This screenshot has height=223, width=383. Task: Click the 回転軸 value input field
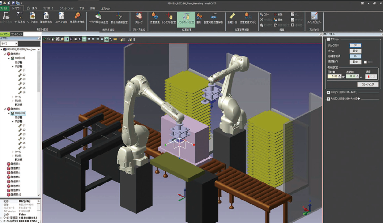333,77
